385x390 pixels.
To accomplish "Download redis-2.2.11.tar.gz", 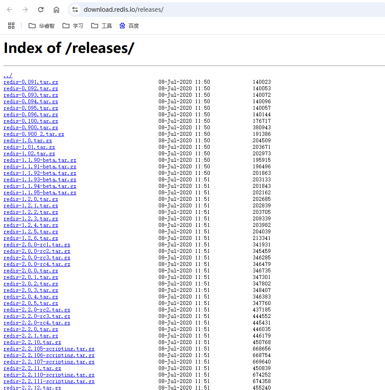I will tap(33, 368).
